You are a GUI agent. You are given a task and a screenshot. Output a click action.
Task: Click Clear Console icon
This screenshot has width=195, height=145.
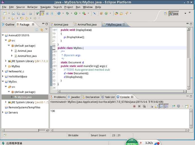coord(152,106)
